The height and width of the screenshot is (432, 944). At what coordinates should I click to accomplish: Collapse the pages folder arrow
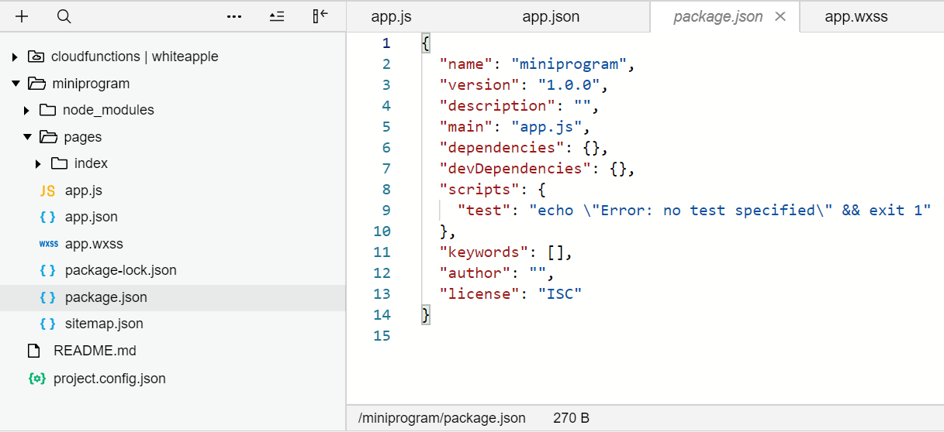[27, 137]
